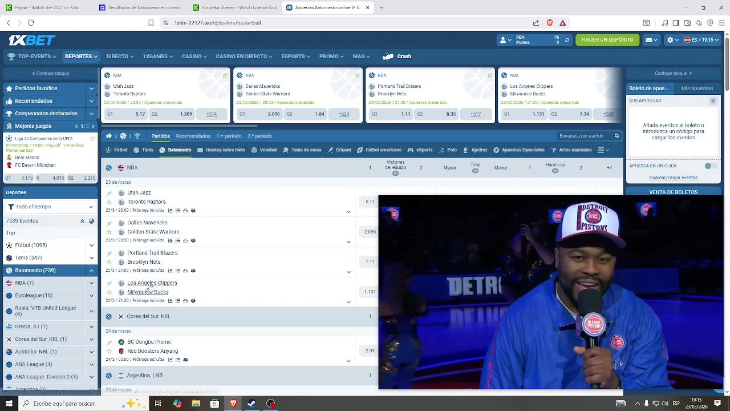This screenshot has height=411, width=730.
Task: Open the DEPORTES menu
Action: click(x=81, y=57)
